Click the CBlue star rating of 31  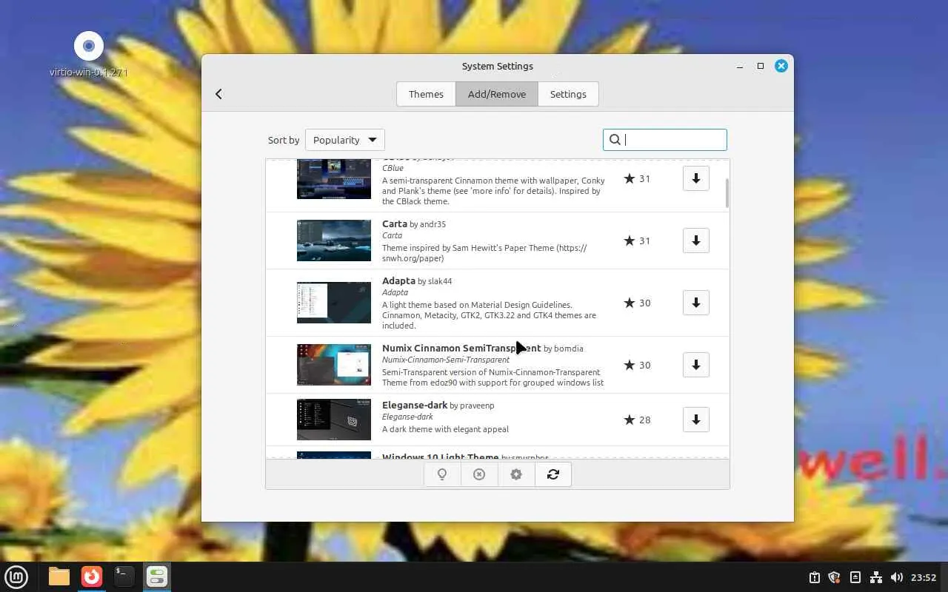[x=637, y=178]
